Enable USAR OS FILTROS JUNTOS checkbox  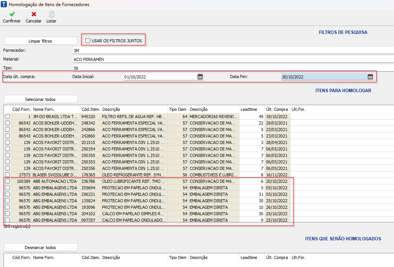pyautogui.click(x=88, y=40)
